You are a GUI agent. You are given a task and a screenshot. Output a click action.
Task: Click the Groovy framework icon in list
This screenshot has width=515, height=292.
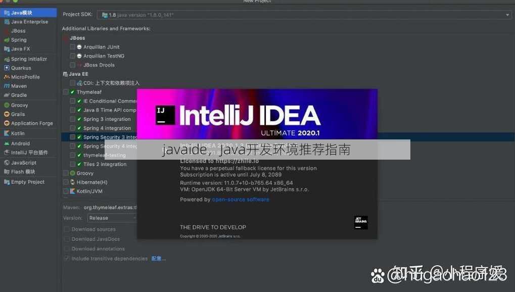[73, 173]
